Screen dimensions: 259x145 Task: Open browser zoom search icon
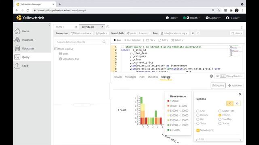tap(213, 10)
